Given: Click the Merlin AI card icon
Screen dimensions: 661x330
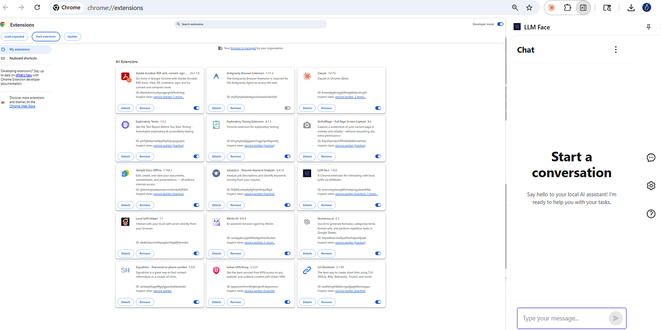Looking at the screenshot, I should coord(216,221).
